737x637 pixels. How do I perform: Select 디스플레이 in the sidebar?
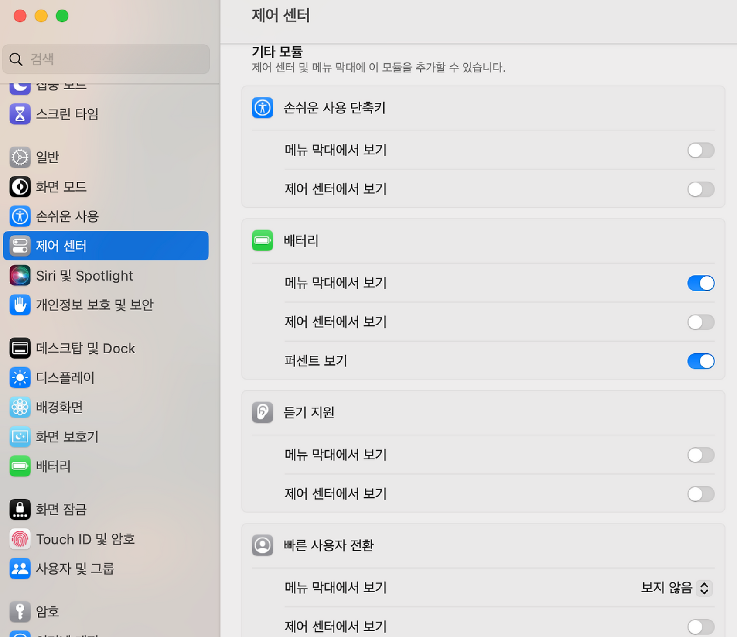pyautogui.click(x=65, y=377)
